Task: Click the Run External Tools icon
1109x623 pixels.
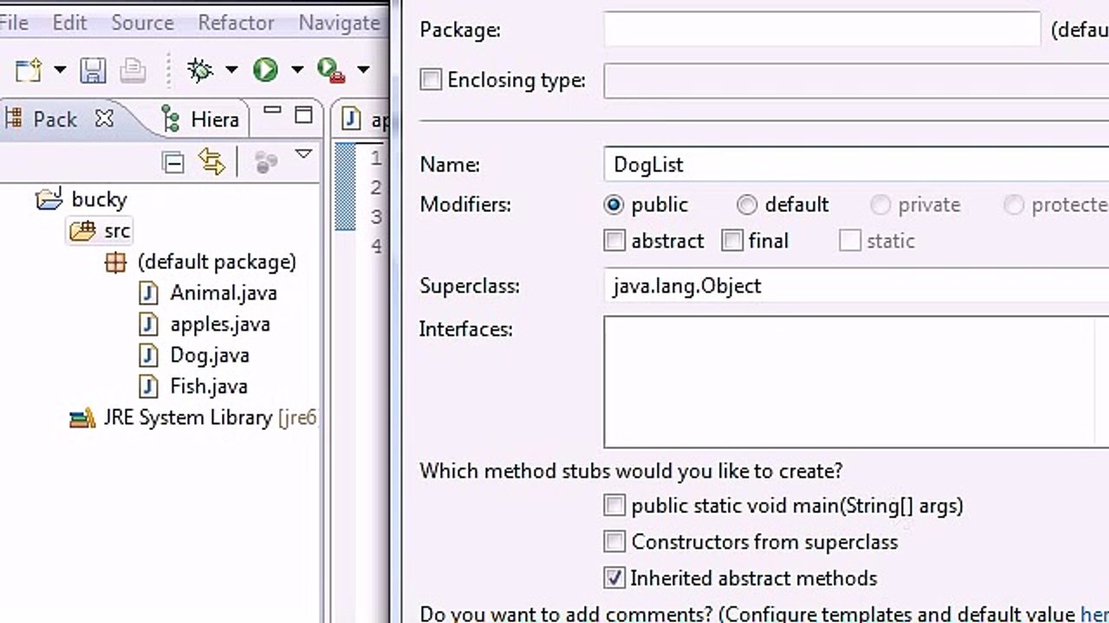Action: click(x=331, y=69)
